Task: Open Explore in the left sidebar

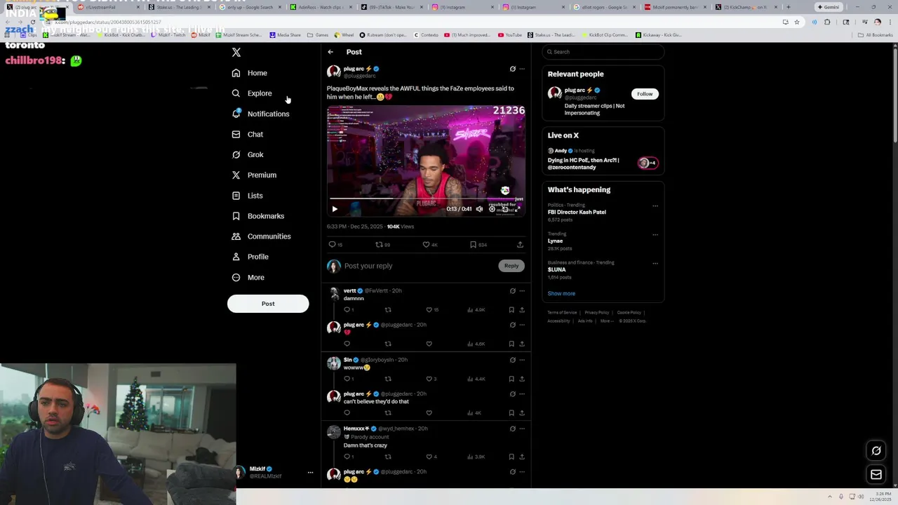Action: pos(251,93)
